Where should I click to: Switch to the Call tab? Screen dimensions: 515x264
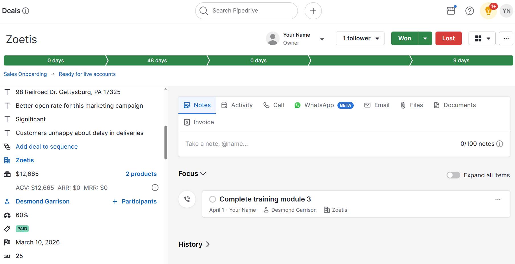(x=274, y=105)
